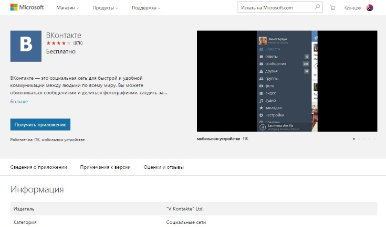Image resolution: width=386 pixels, height=227 pixels.
Task: Click the Кузнецов account name
Action: (352, 8)
